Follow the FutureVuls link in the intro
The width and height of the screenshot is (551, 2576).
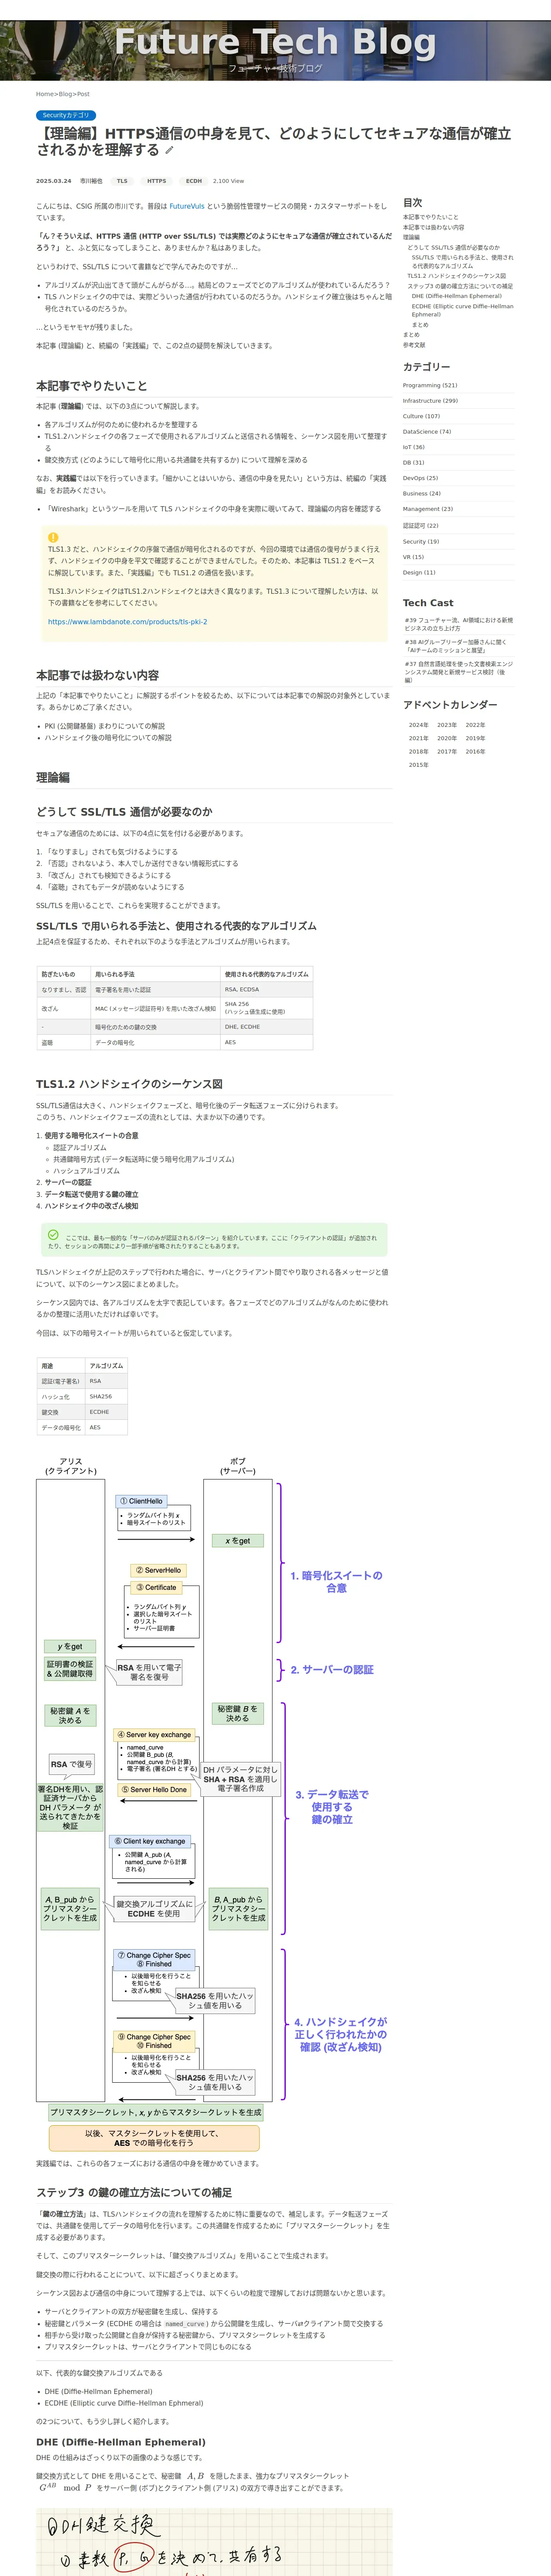coord(187,206)
